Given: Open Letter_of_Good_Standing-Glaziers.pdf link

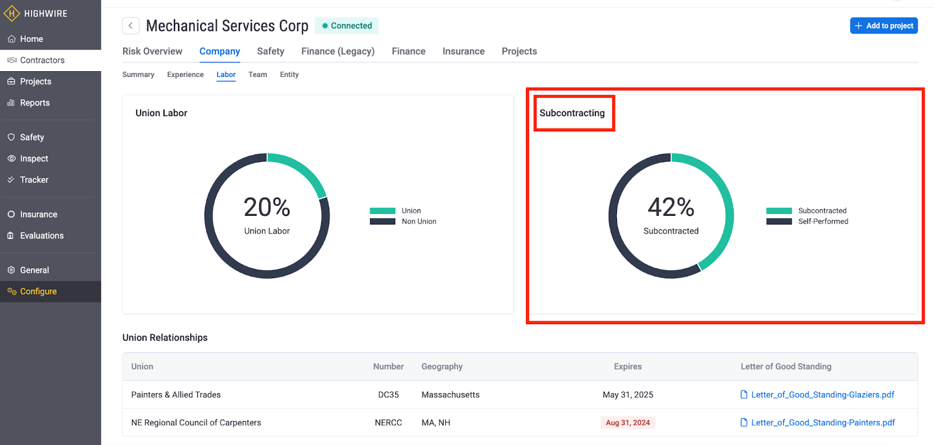Looking at the screenshot, I should (822, 395).
